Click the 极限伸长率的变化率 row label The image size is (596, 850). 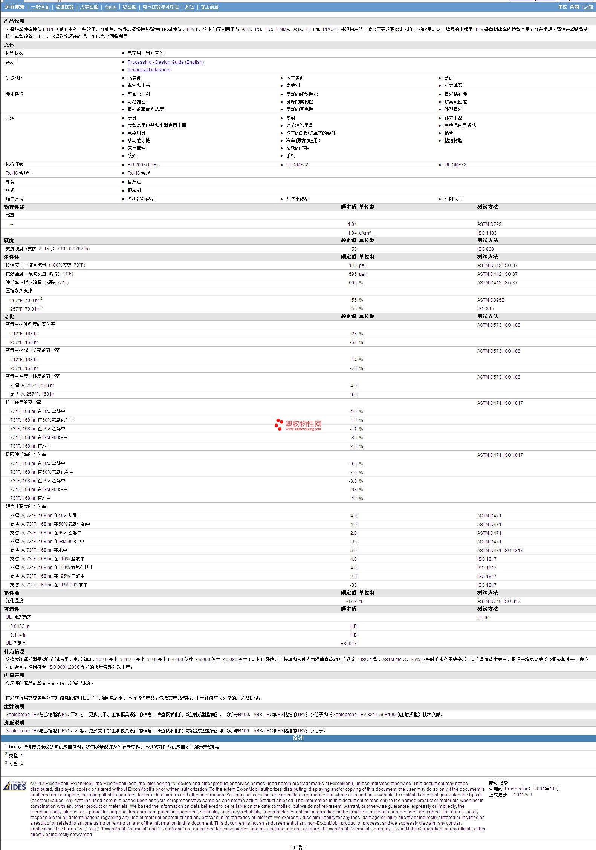pyautogui.click(x=26, y=454)
